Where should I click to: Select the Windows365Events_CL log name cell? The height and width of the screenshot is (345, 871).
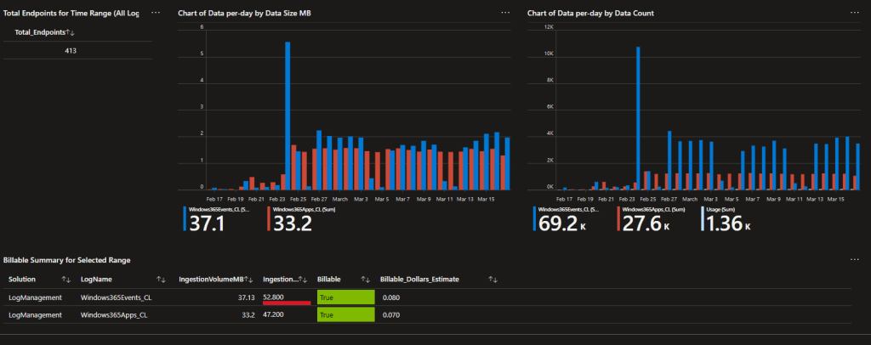[114, 297]
